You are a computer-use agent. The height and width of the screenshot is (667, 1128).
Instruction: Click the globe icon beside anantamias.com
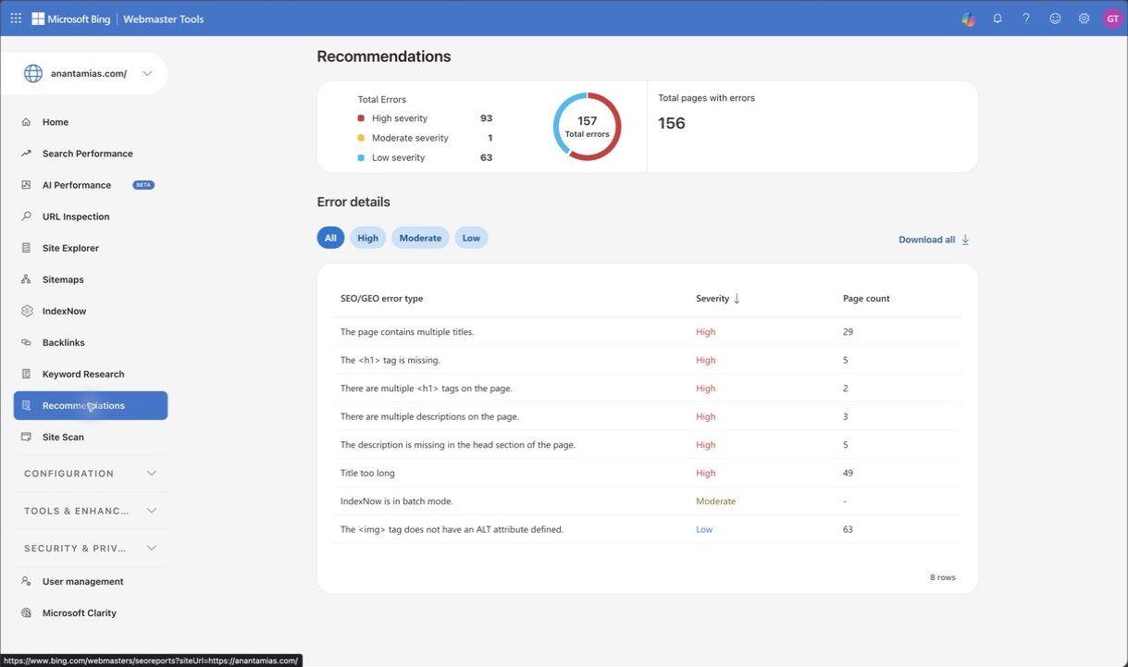pyautogui.click(x=33, y=73)
